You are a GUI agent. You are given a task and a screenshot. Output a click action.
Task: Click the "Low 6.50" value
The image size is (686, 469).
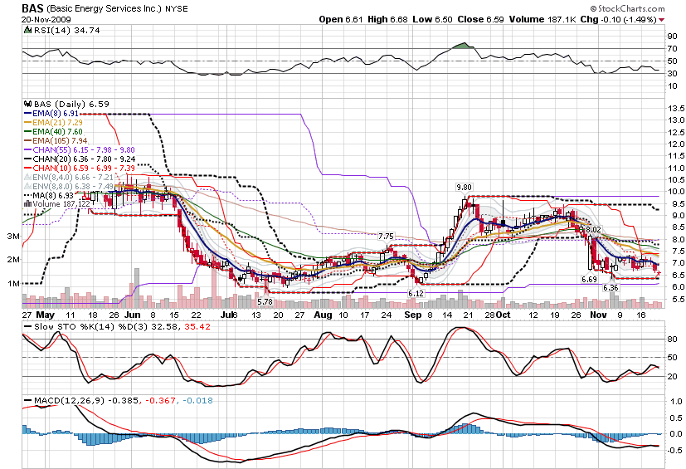tap(432, 19)
